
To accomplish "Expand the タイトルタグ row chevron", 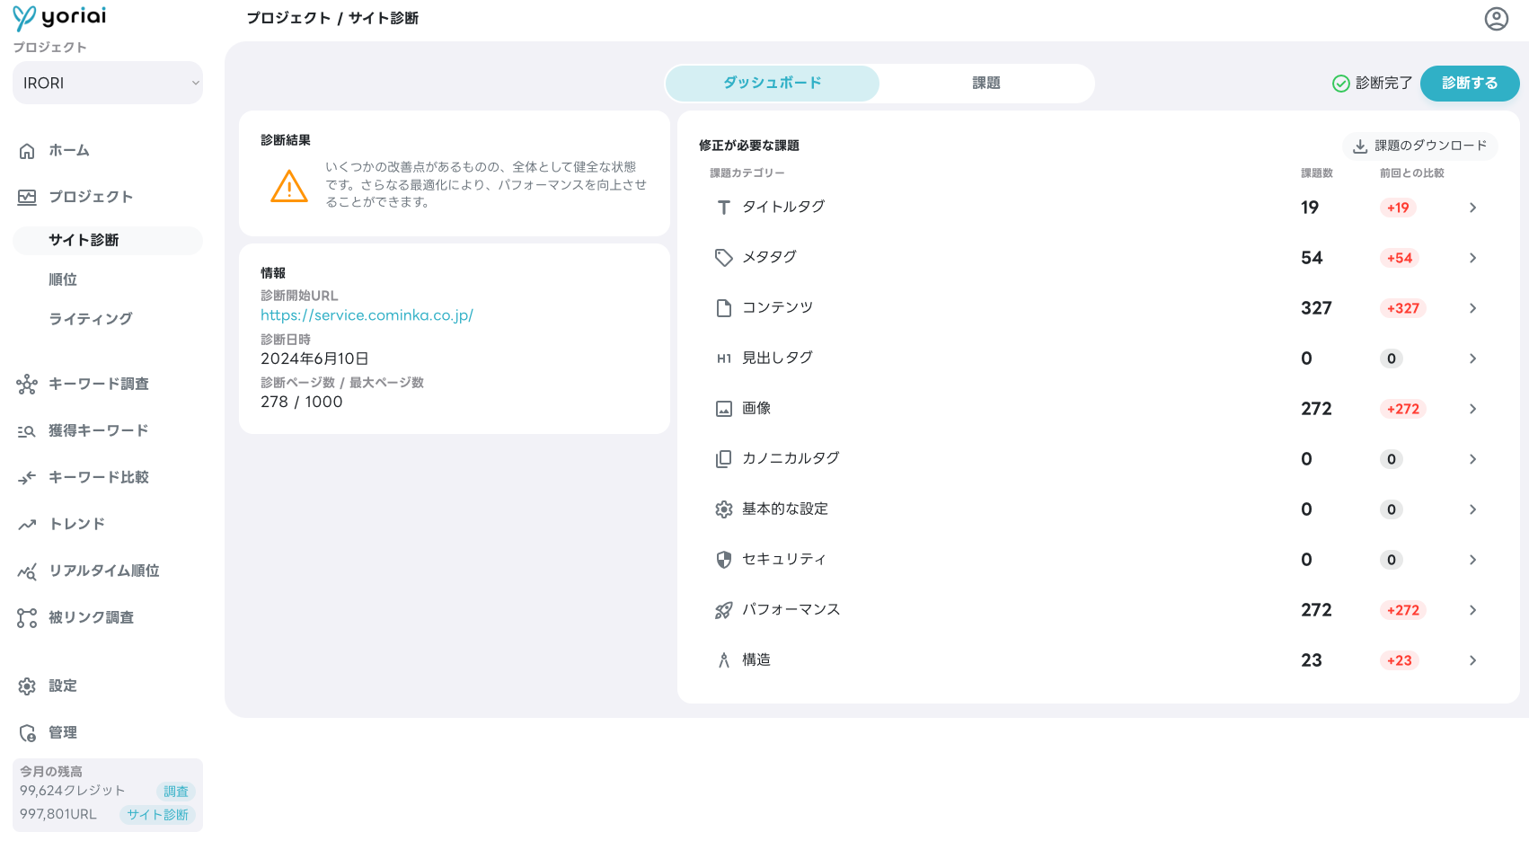I will tap(1472, 208).
